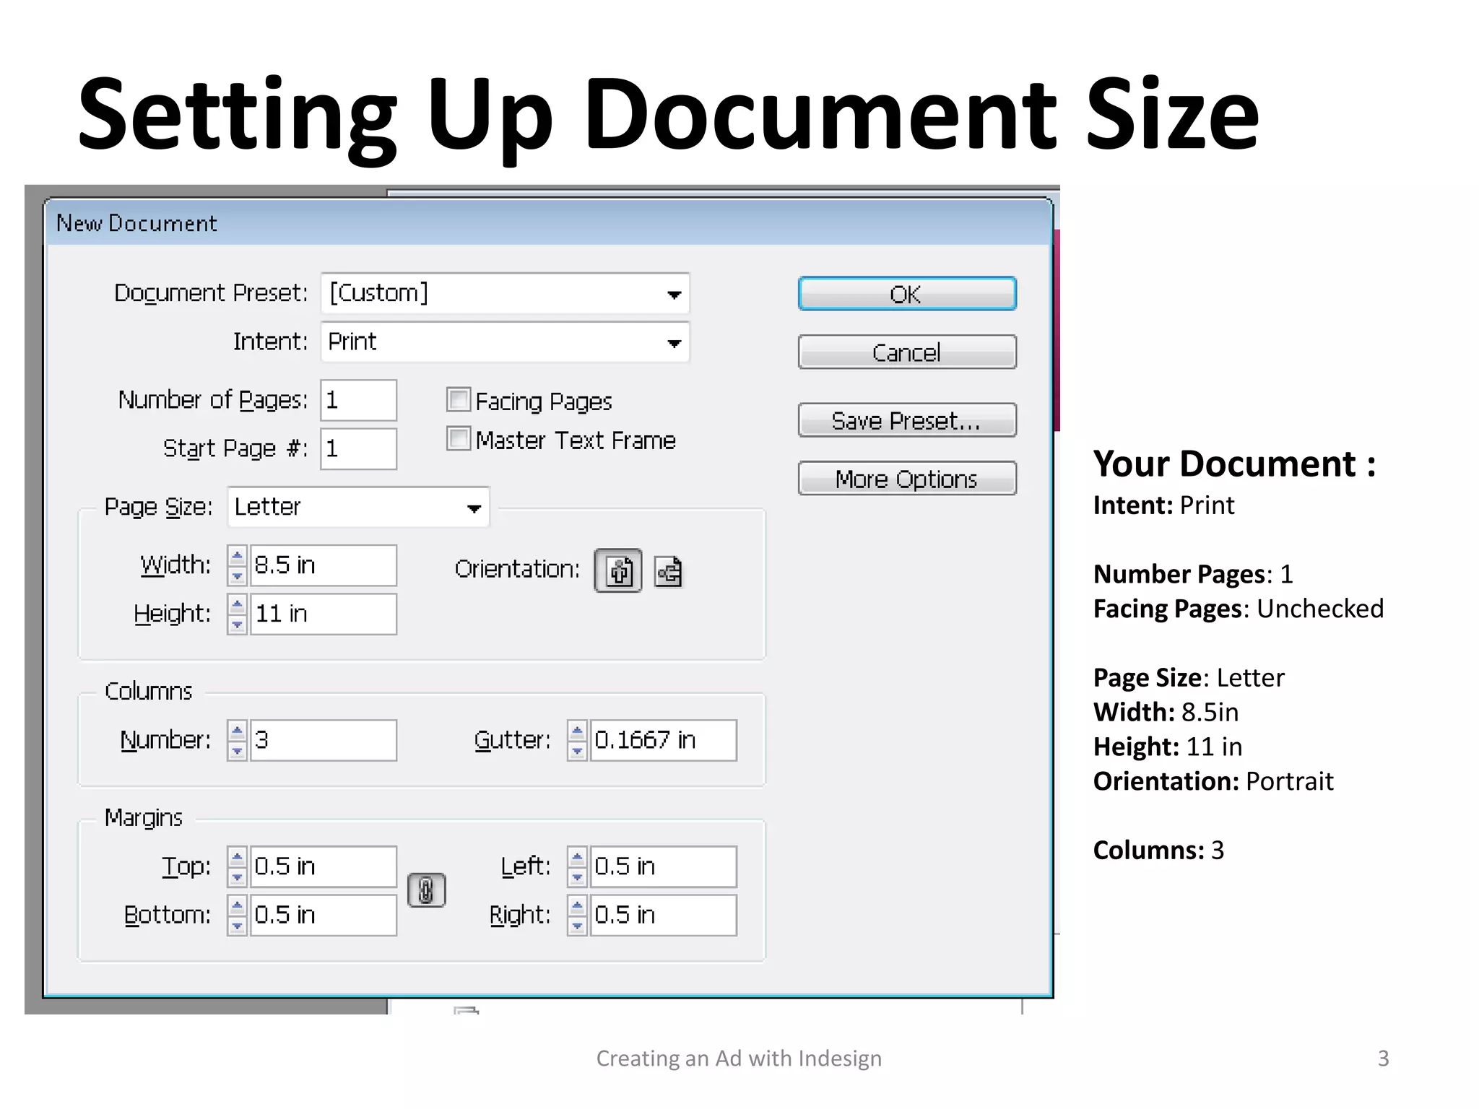This screenshot has width=1479, height=1109.
Task: Click the Start Page # field
Action: (358, 448)
